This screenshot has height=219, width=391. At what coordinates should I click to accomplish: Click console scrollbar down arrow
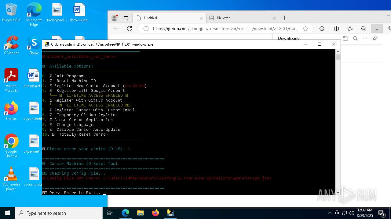tap(338, 192)
